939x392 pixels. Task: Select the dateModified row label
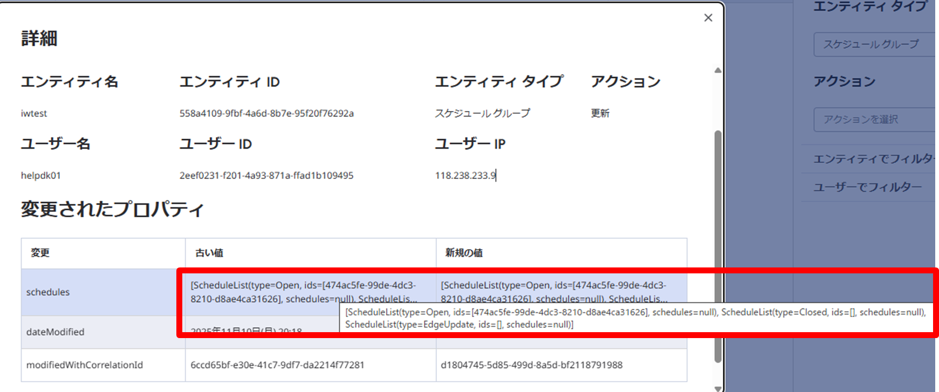pos(55,332)
